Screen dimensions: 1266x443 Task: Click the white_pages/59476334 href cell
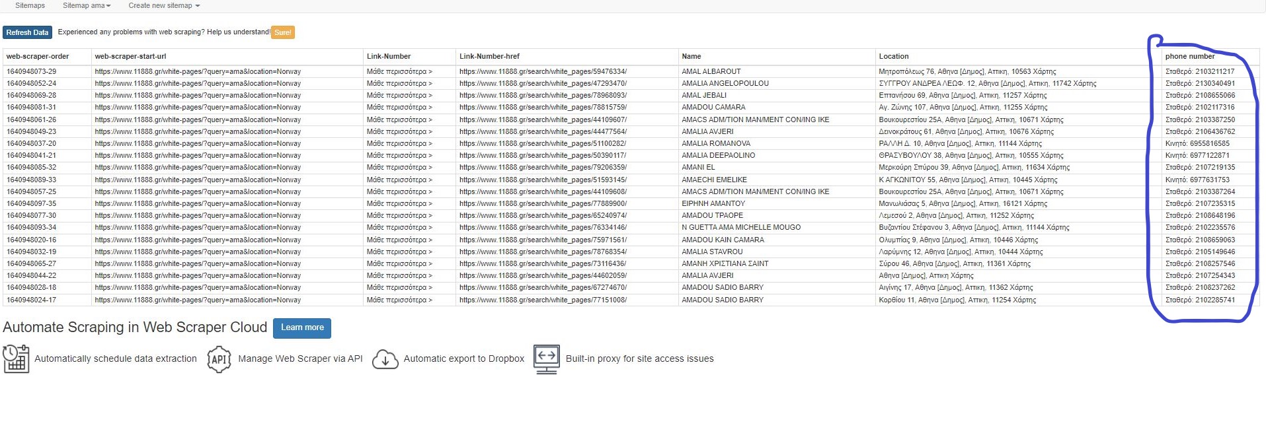pos(543,71)
